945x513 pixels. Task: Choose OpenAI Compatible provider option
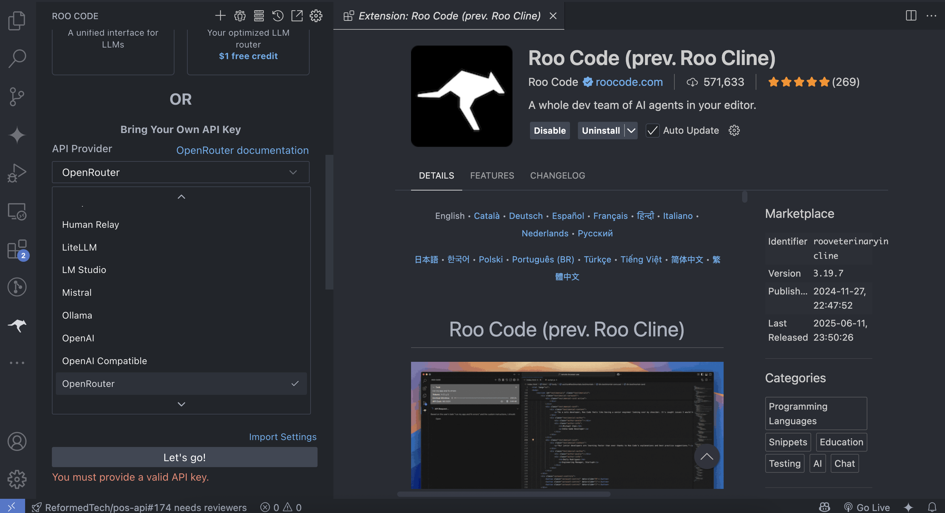181,361
